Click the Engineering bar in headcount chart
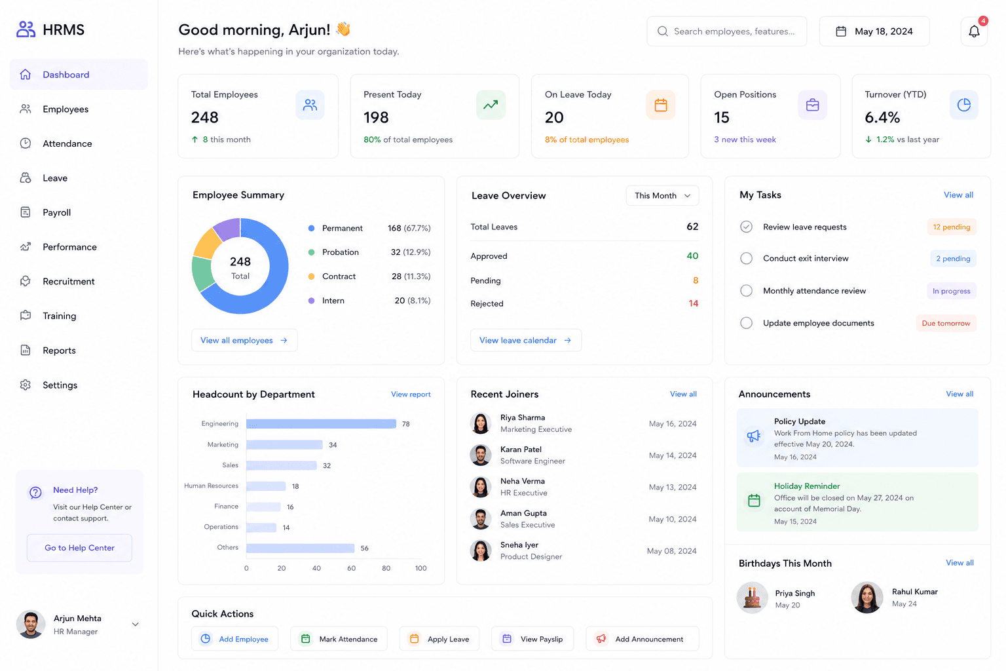The height and width of the screenshot is (671, 1006). pyautogui.click(x=321, y=424)
